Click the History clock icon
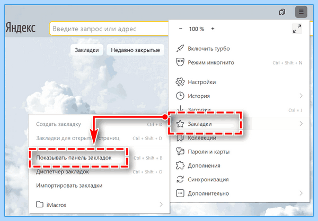 (180, 96)
